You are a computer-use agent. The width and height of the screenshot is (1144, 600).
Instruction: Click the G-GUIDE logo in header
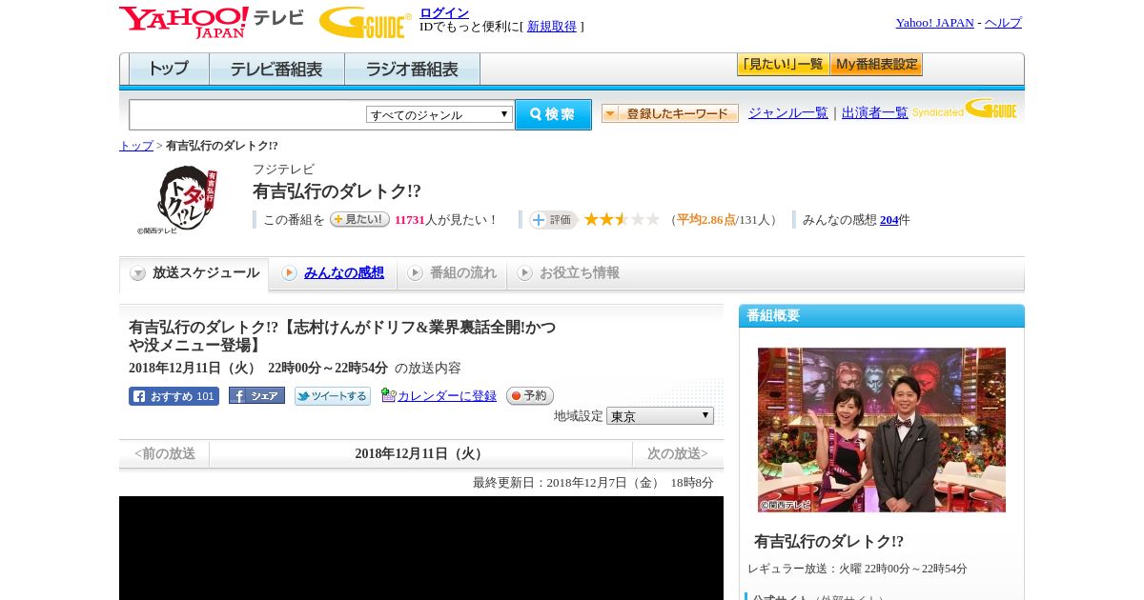[x=365, y=22]
